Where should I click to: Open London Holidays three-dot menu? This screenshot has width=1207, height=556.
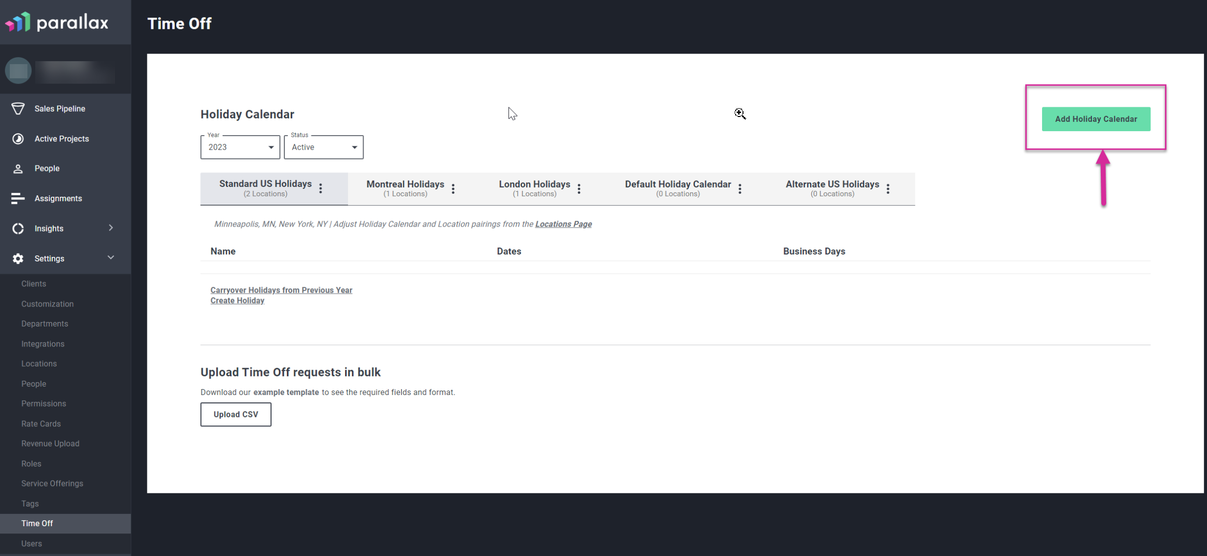[579, 189]
